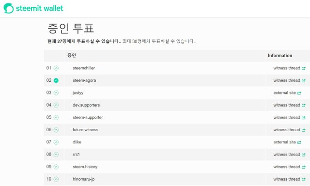The width and height of the screenshot is (310, 186).
Task: Open steem-supporter's witness thread link
Action: 289,117
